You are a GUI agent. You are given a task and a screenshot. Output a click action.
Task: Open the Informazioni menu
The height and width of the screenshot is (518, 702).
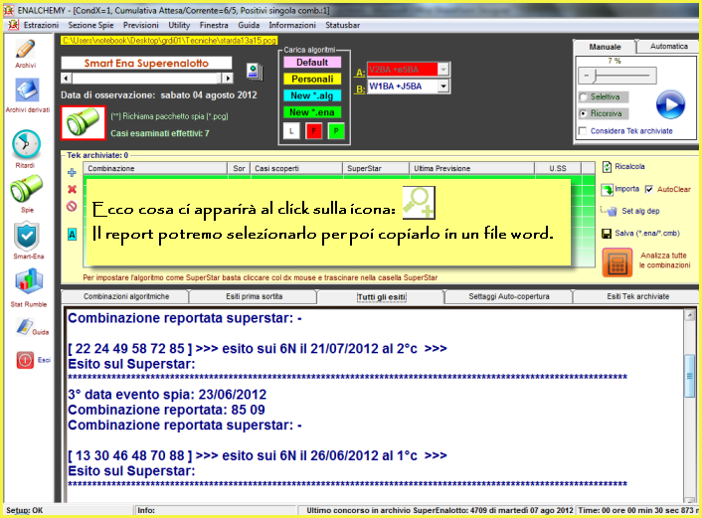pos(292,25)
